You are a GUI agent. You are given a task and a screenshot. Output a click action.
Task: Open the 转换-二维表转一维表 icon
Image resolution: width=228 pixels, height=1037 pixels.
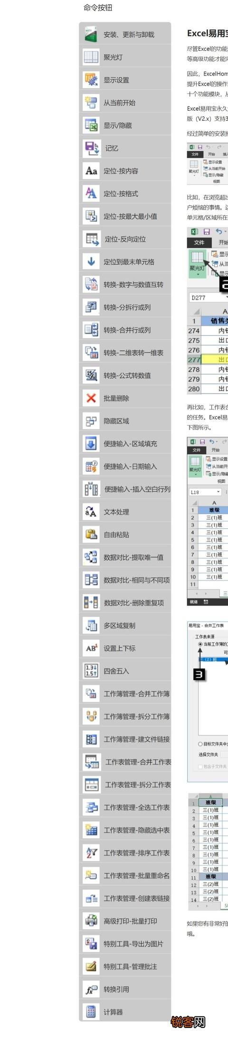(x=91, y=353)
